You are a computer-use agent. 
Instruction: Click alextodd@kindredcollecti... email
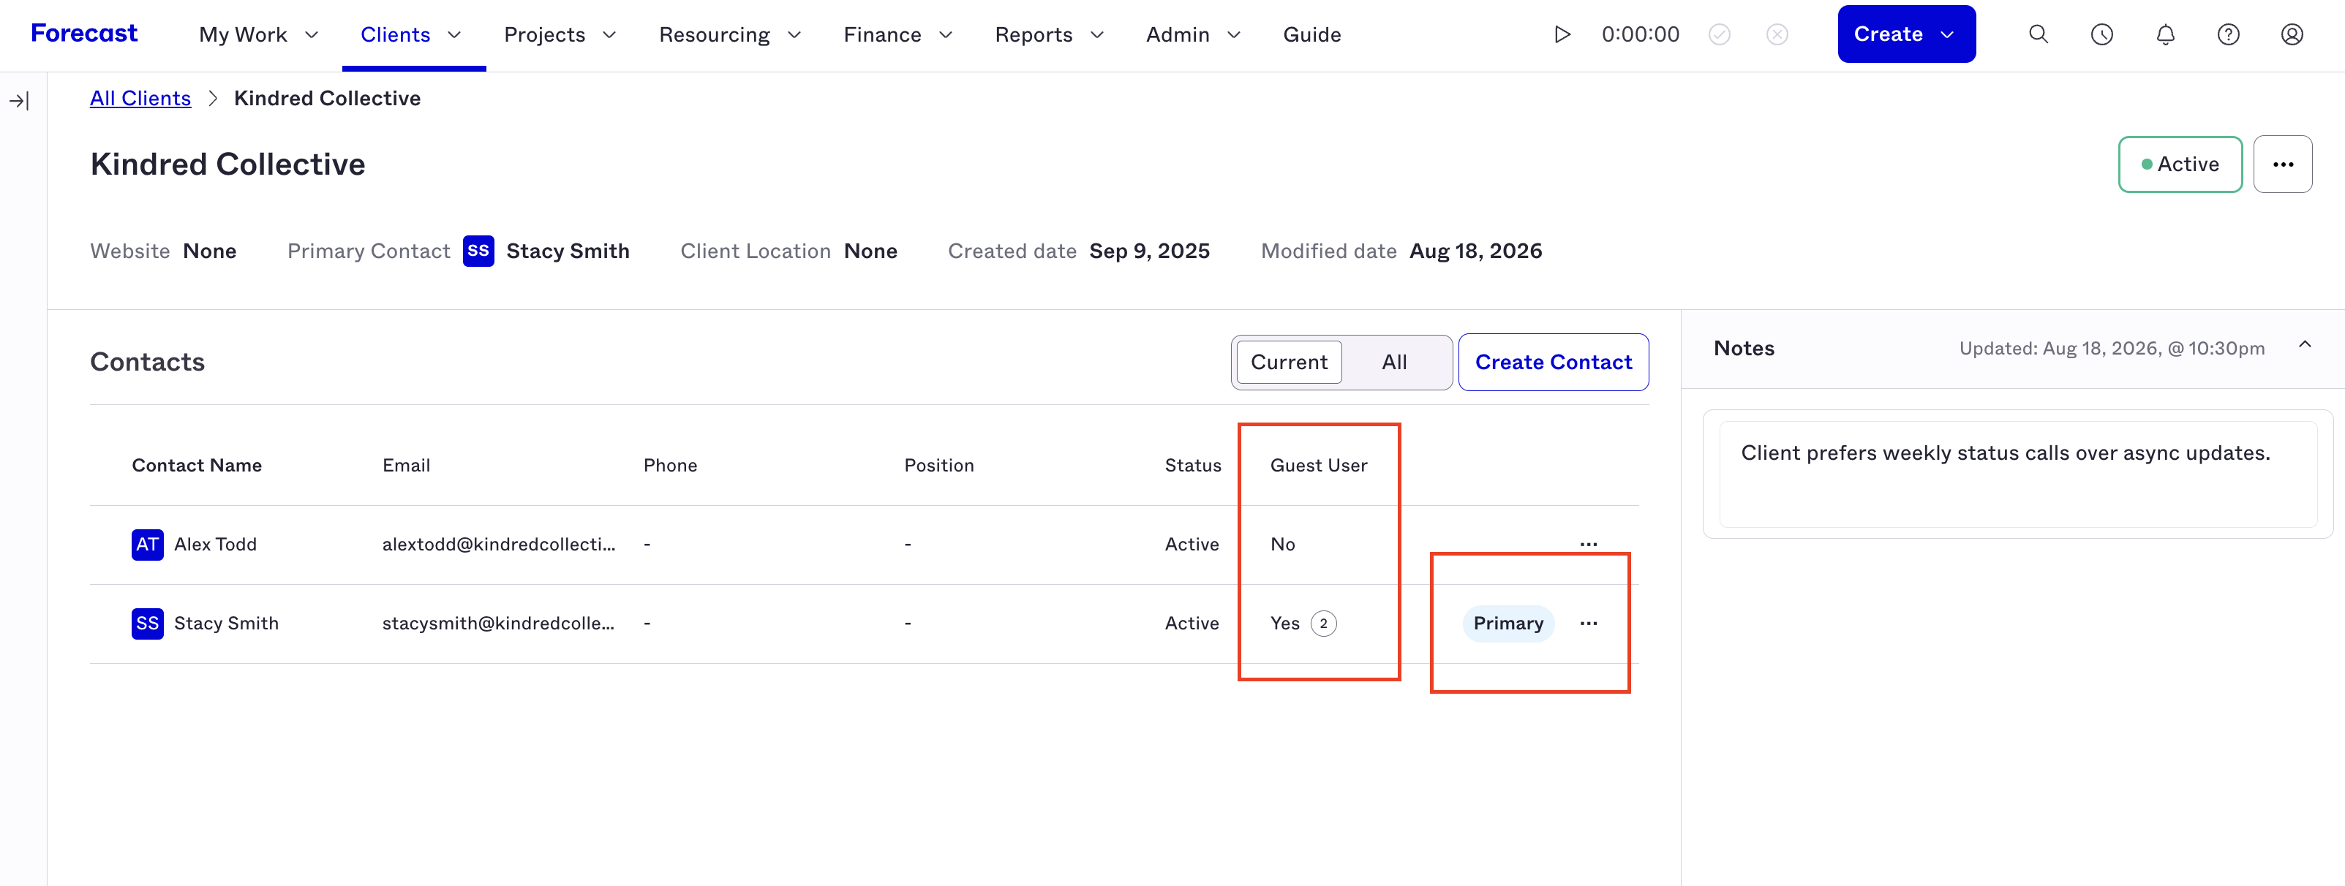point(499,544)
